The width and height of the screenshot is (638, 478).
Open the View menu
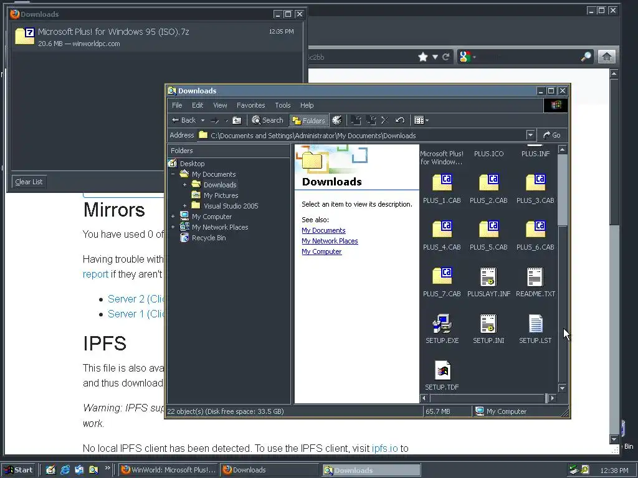pyautogui.click(x=220, y=105)
